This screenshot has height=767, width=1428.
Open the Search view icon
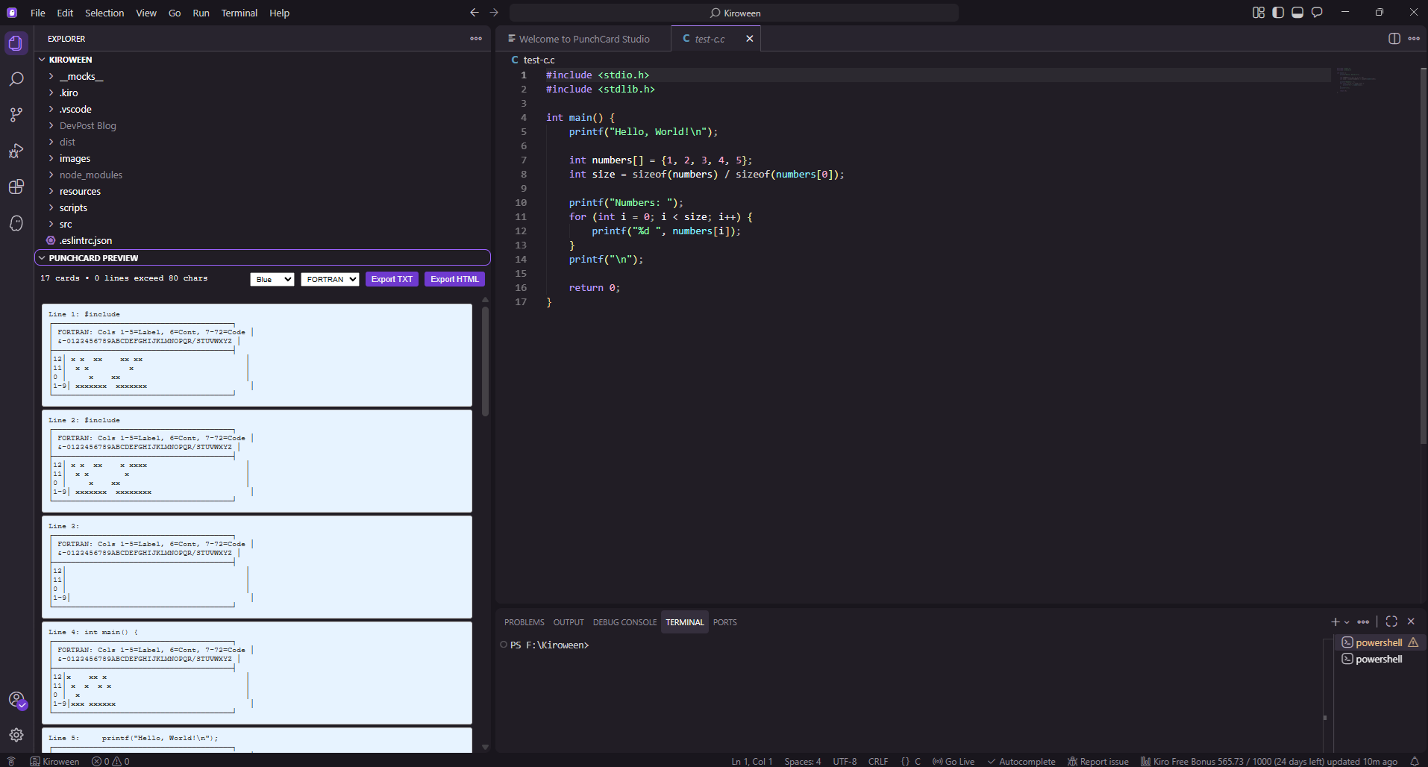point(16,79)
